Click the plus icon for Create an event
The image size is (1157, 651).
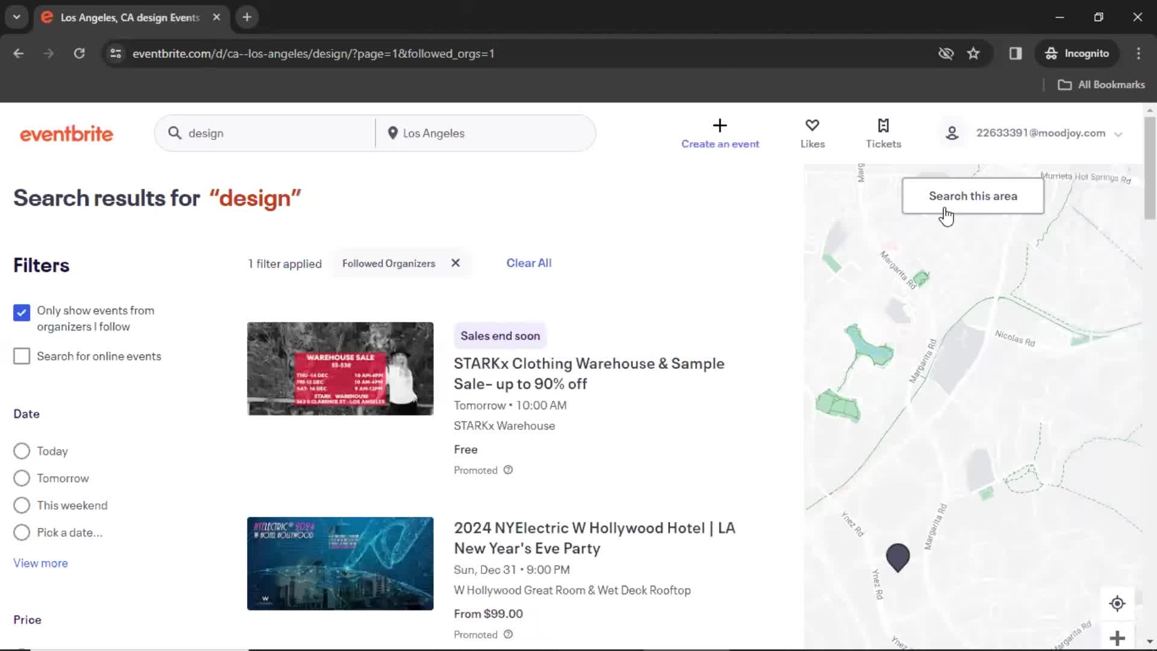pos(720,125)
